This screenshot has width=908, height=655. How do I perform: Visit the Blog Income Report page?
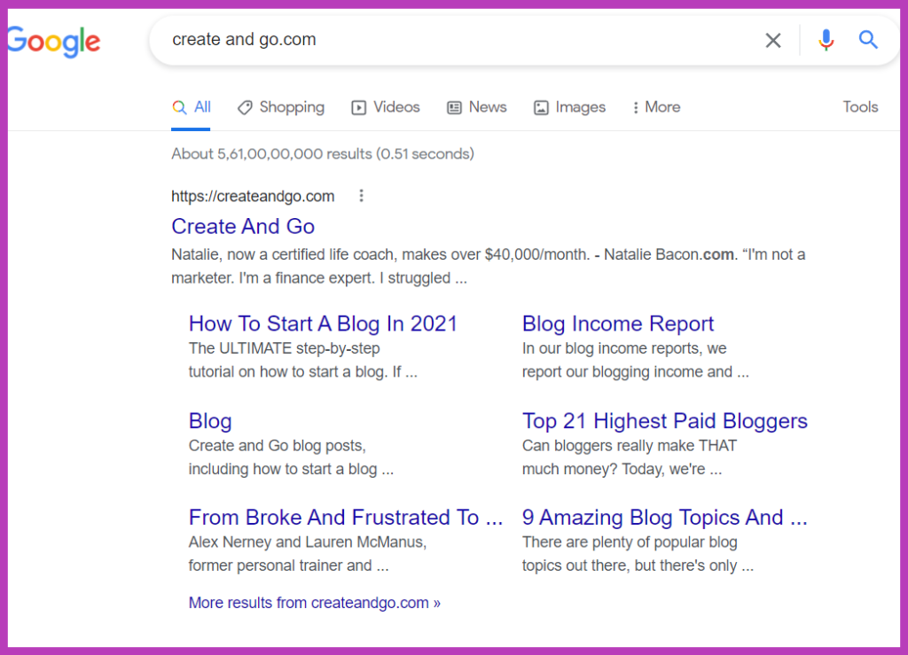click(617, 324)
